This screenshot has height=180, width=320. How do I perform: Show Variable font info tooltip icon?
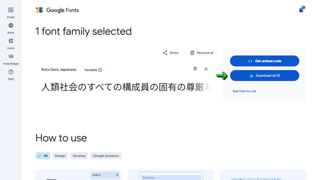tap(100, 70)
